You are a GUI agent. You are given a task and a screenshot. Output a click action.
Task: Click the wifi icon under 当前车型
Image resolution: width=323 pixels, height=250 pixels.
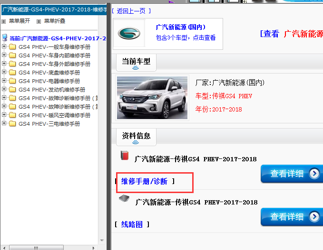(x=136, y=67)
